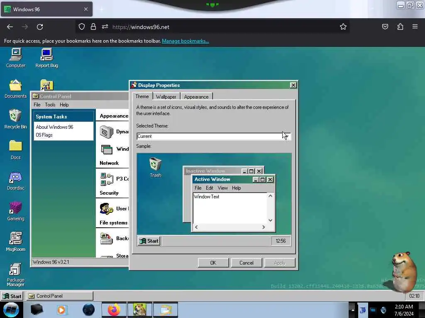Screen dimensions: 425x318
Task: Switch to the Theme tab
Action: (142, 96)
